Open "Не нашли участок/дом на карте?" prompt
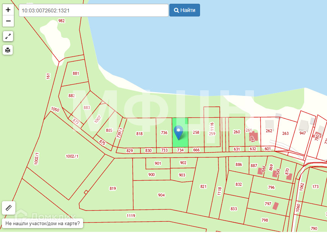 point(43,223)
